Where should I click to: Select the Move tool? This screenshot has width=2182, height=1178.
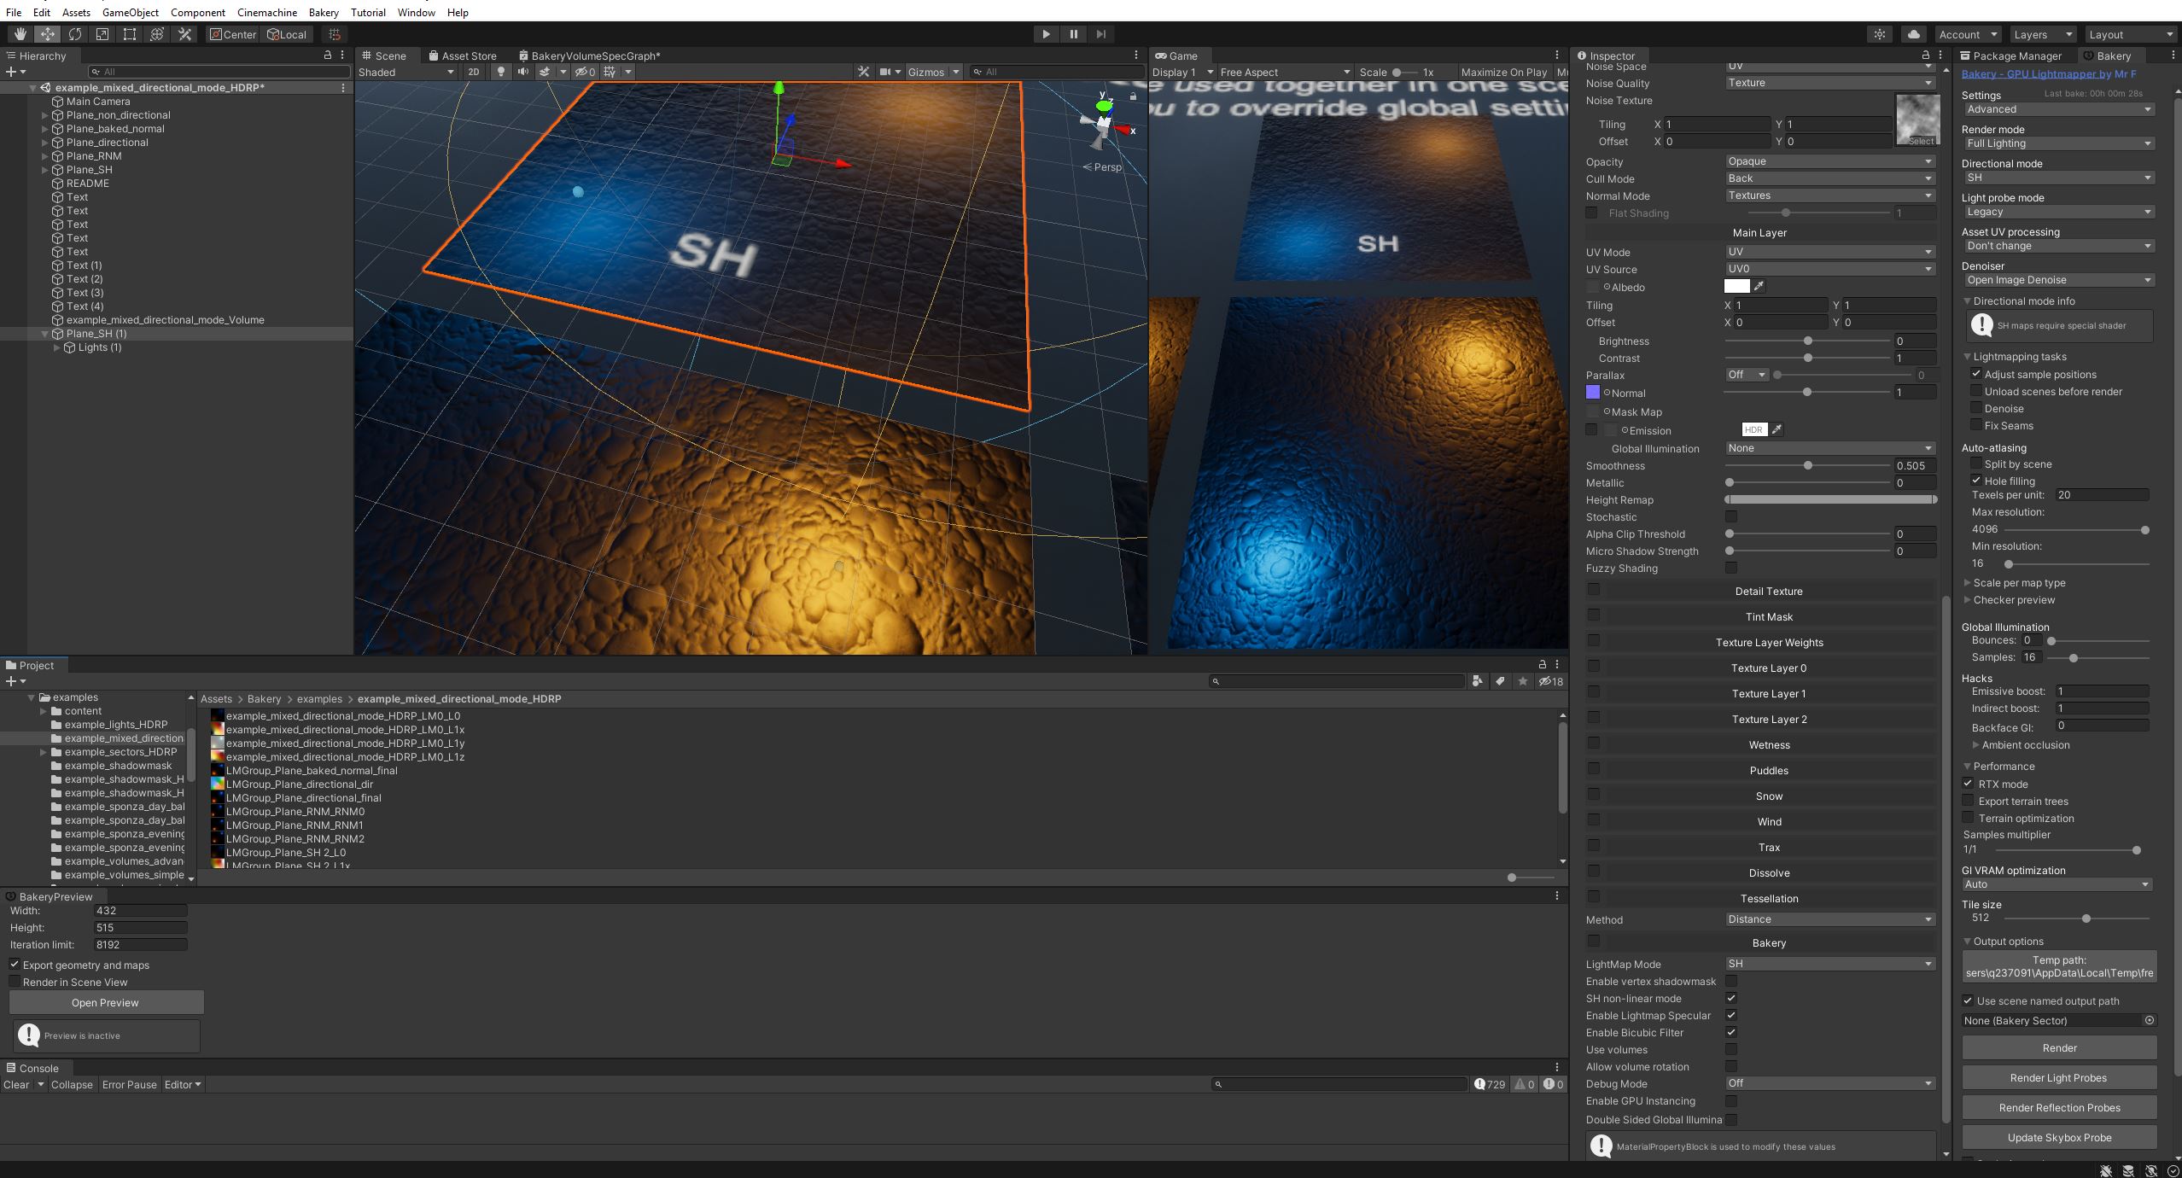pos(47,34)
